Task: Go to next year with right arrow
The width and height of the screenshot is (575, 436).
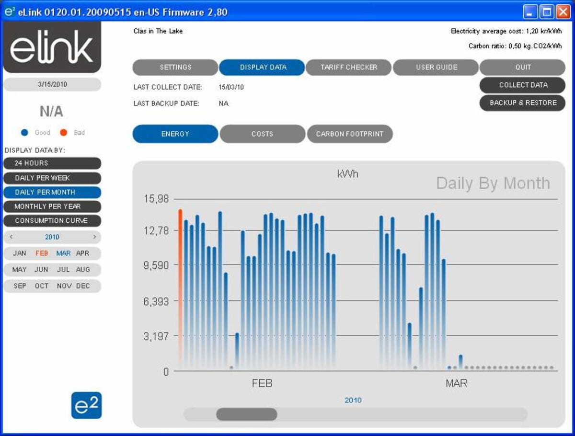Action: 94,237
